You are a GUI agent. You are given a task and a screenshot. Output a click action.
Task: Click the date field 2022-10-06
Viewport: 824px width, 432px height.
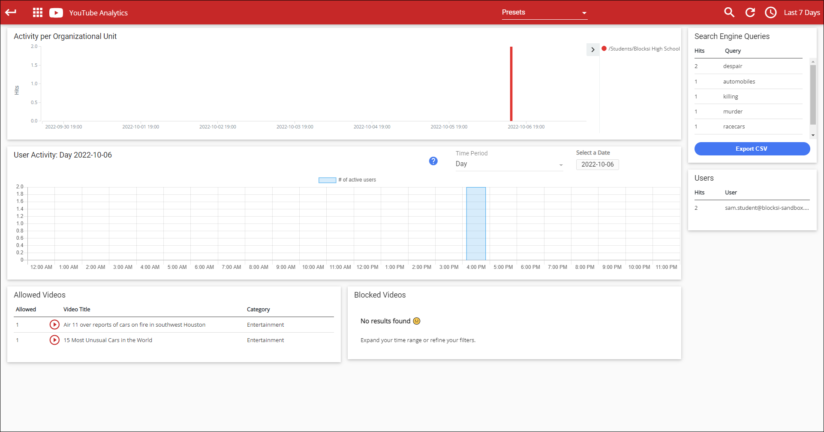click(x=598, y=164)
